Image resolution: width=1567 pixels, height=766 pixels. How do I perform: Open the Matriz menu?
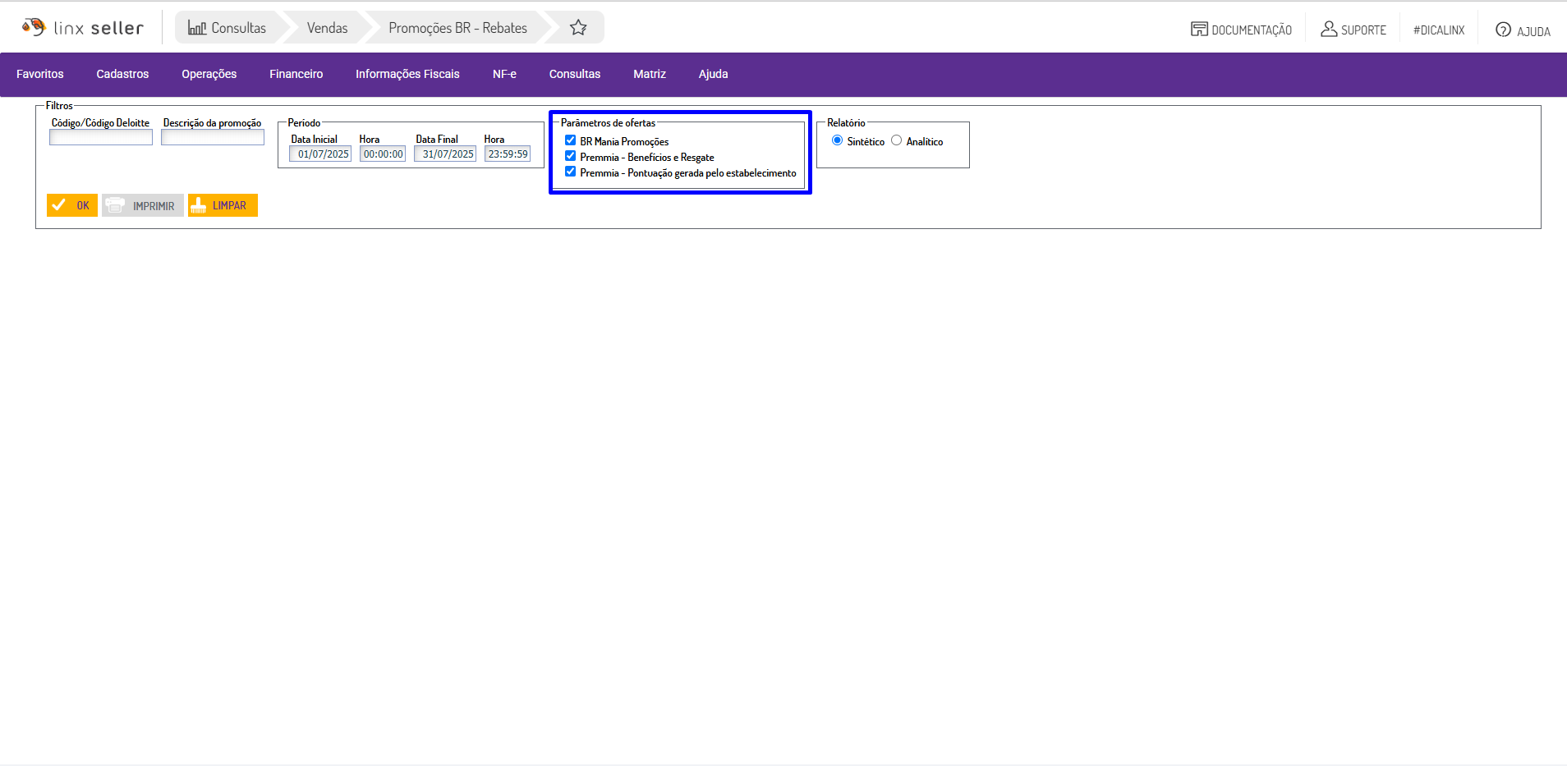click(650, 74)
